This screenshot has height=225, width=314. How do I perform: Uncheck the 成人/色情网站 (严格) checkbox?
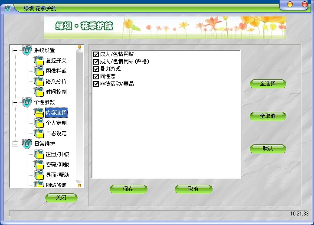tap(96, 62)
